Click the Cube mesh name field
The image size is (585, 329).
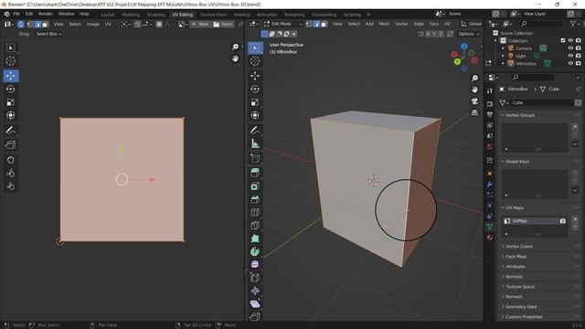coord(542,102)
